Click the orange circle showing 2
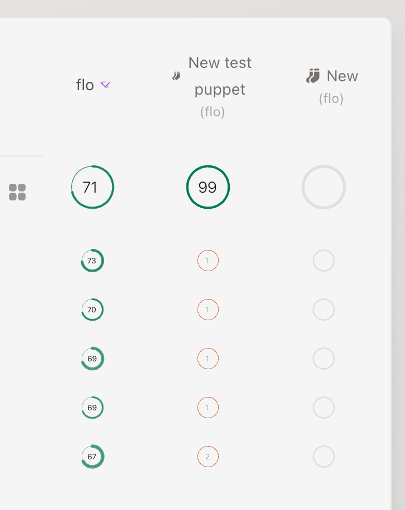Viewport: 405px width, 510px height. tap(208, 457)
